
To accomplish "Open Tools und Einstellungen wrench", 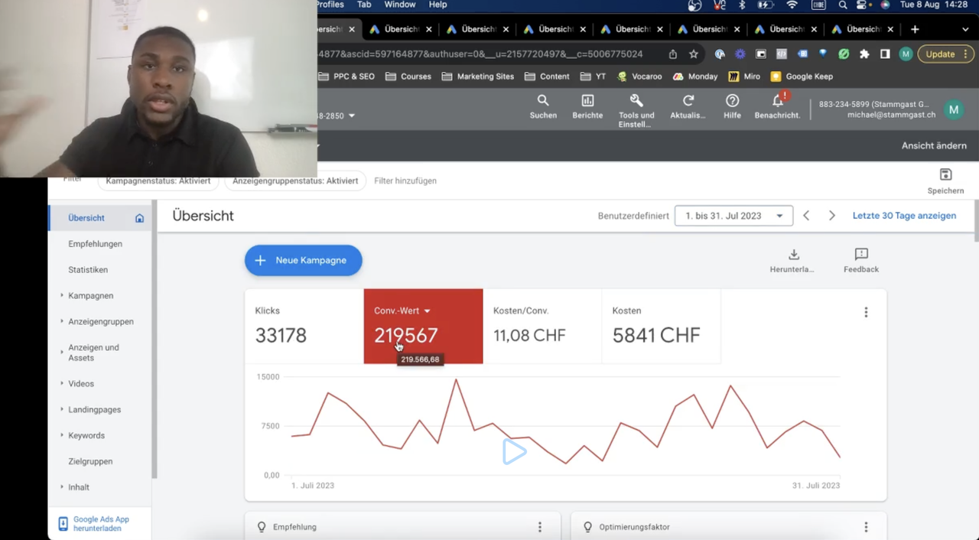I will tap(636, 100).
